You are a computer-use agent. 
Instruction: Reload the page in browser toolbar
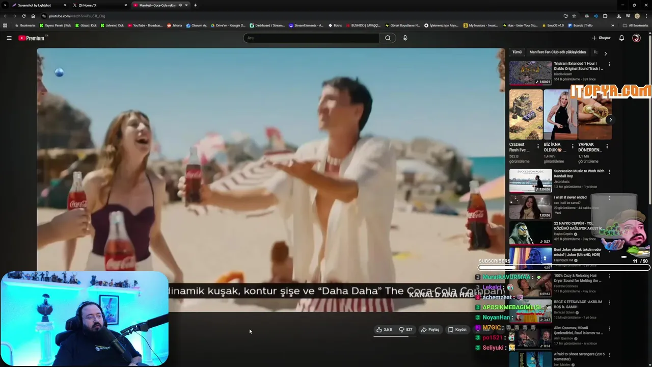point(23,16)
